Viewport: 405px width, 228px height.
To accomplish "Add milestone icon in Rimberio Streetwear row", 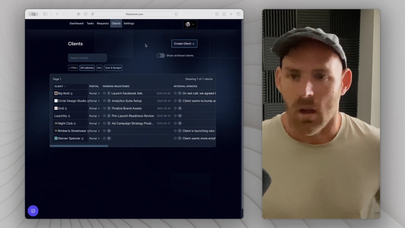I will [x=104, y=131].
